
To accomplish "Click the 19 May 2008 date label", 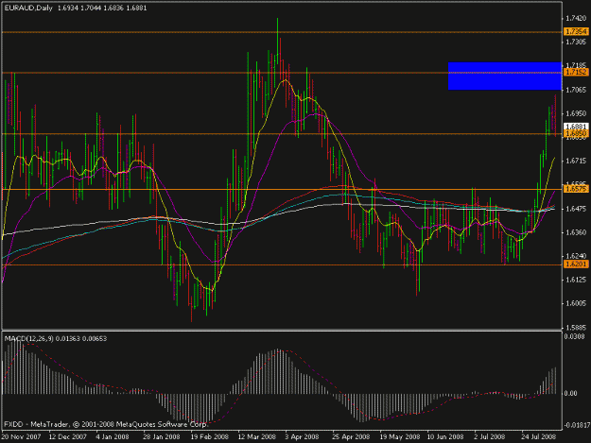I will click(x=400, y=437).
